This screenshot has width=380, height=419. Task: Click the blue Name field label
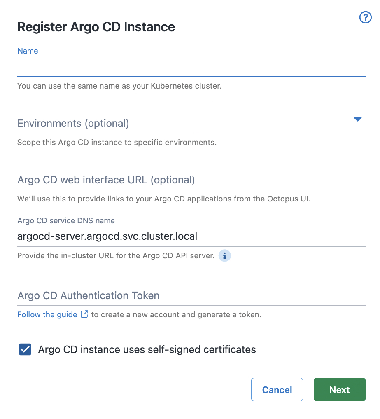(28, 51)
